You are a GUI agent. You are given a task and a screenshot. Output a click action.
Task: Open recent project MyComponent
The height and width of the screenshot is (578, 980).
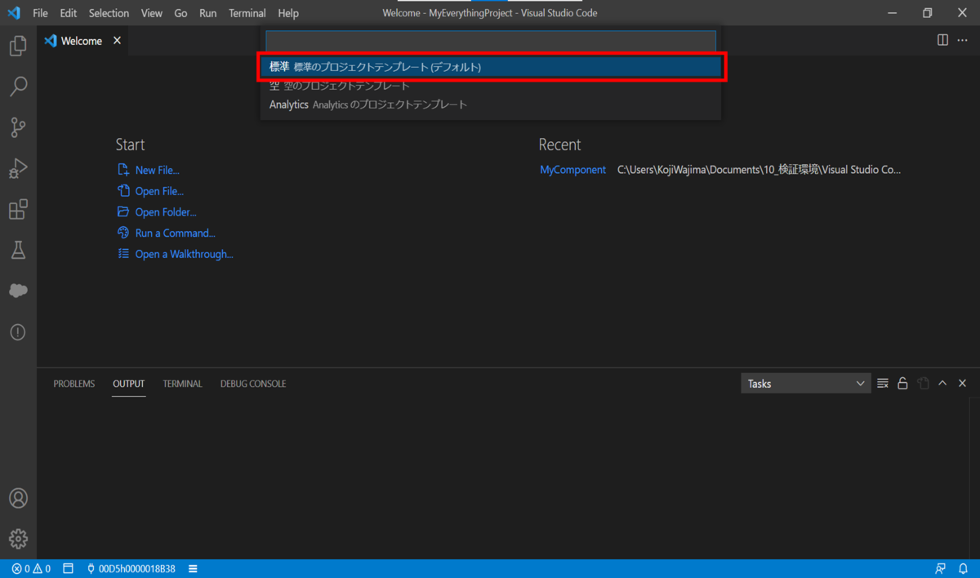[573, 170]
